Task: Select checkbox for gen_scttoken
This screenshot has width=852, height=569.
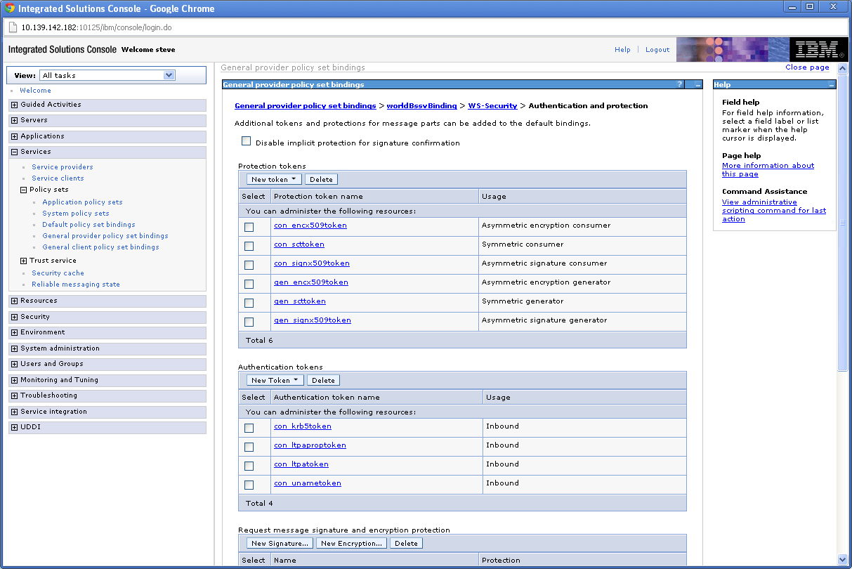Action: [x=249, y=303]
